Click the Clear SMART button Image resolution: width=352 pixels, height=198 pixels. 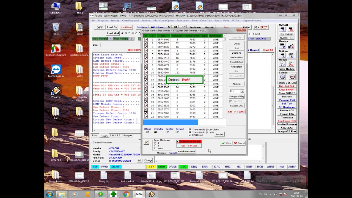point(287,90)
